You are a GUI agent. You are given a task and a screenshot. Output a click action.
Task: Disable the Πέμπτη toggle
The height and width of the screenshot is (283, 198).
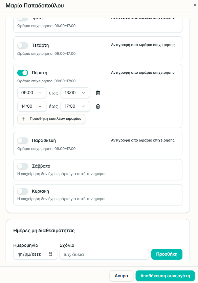[23, 73]
